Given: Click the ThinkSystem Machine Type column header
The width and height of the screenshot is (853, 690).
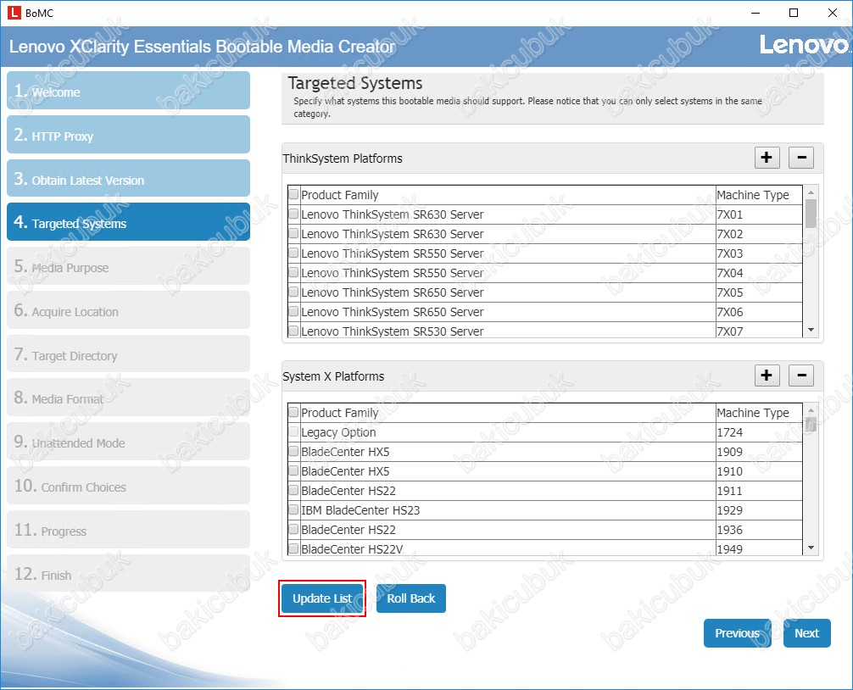Looking at the screenshot, I should click(x=759, y=195).
